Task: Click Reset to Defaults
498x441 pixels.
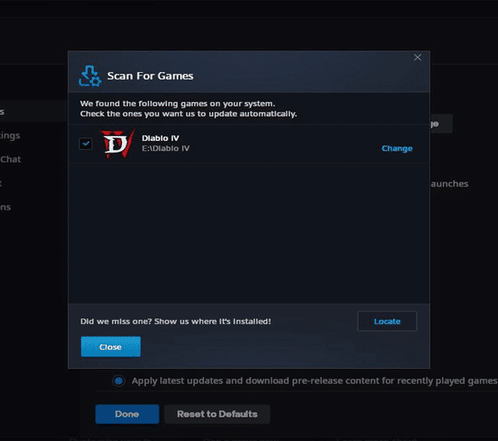Action: (217, 414)
